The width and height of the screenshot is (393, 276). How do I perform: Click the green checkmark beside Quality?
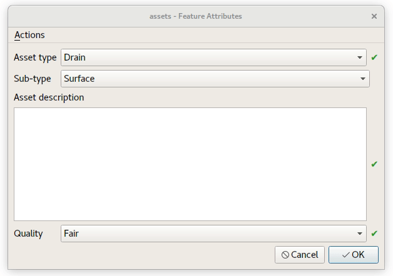374,234
